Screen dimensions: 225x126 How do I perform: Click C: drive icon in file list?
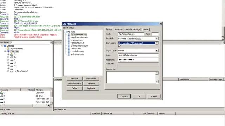click(2, 93)
